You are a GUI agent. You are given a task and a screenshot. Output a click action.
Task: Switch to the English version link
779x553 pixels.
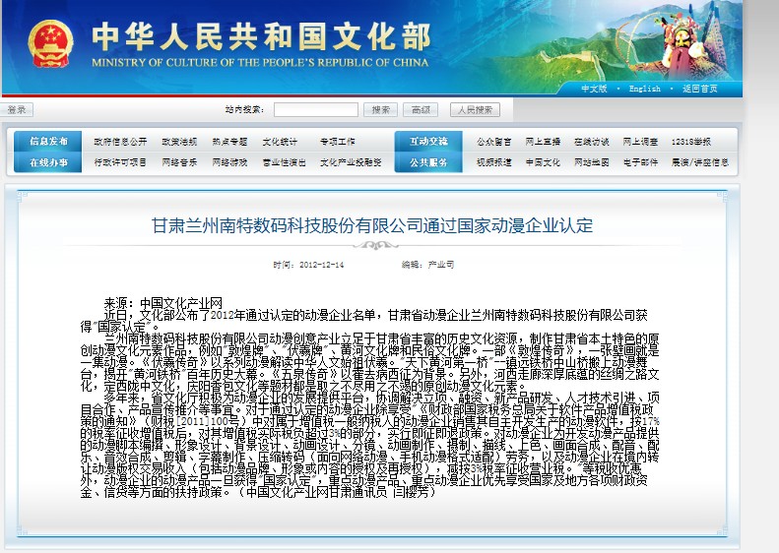645,89
